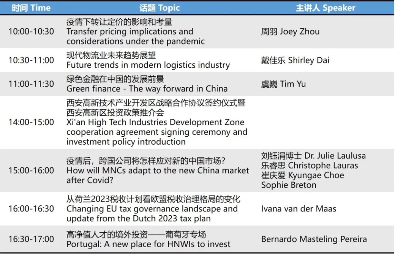Click the Green finance topic text
The width and height of the screenshot is (395, 254).
(x=147, y=89)
